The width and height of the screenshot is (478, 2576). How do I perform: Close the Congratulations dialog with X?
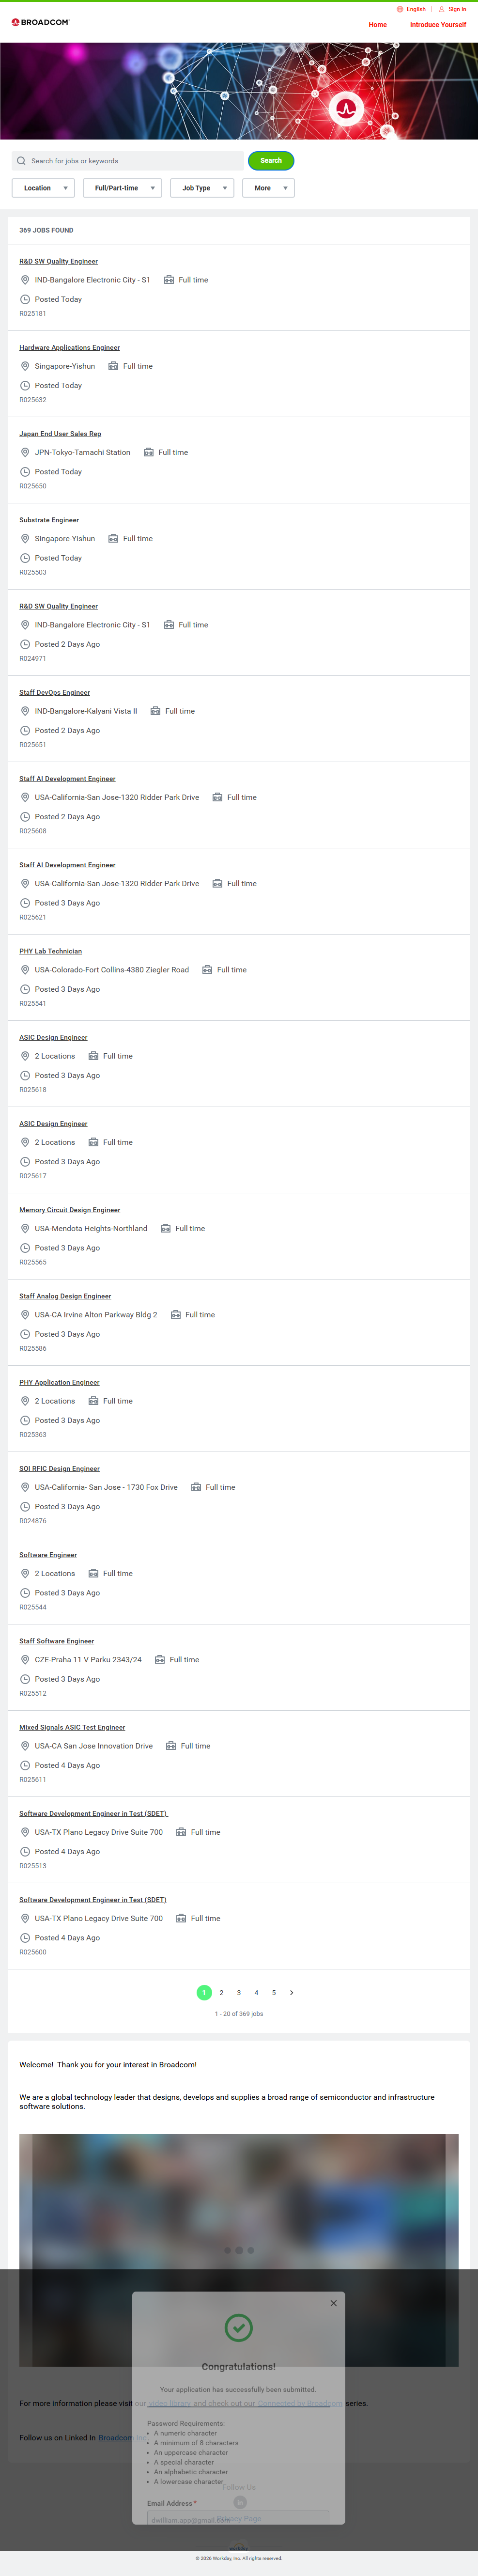334,2303
